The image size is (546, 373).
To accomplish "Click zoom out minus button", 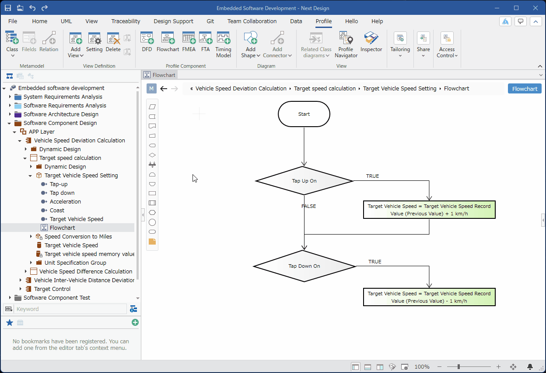I will coord(440,367).
